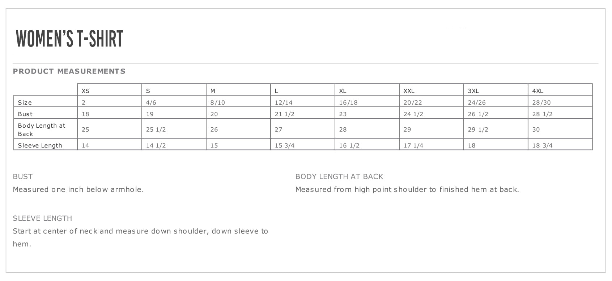Click the 4XL column header

(x=537, y=91)
